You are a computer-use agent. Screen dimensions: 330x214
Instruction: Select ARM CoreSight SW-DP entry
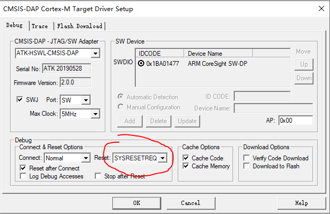coord(217,64)
